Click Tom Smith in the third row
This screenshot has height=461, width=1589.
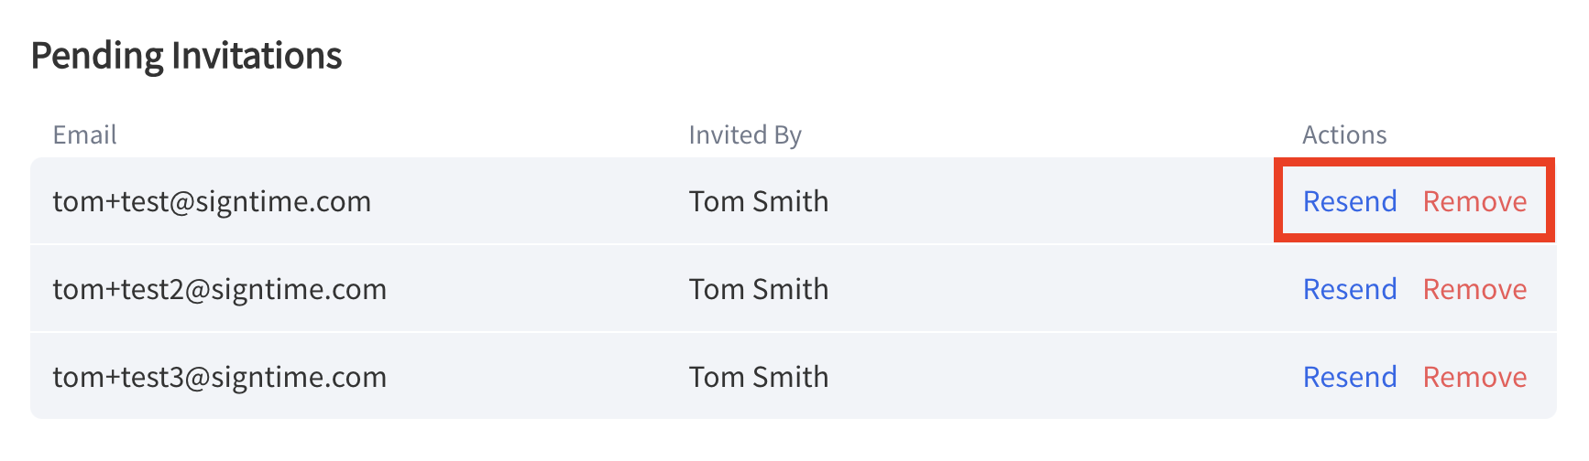pos(759,377)
